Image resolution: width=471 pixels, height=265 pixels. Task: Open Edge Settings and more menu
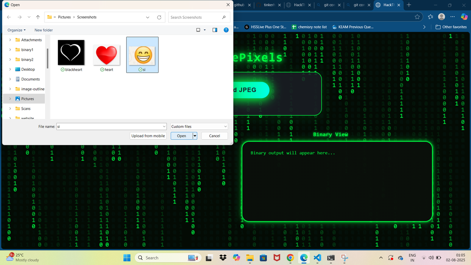453,17
